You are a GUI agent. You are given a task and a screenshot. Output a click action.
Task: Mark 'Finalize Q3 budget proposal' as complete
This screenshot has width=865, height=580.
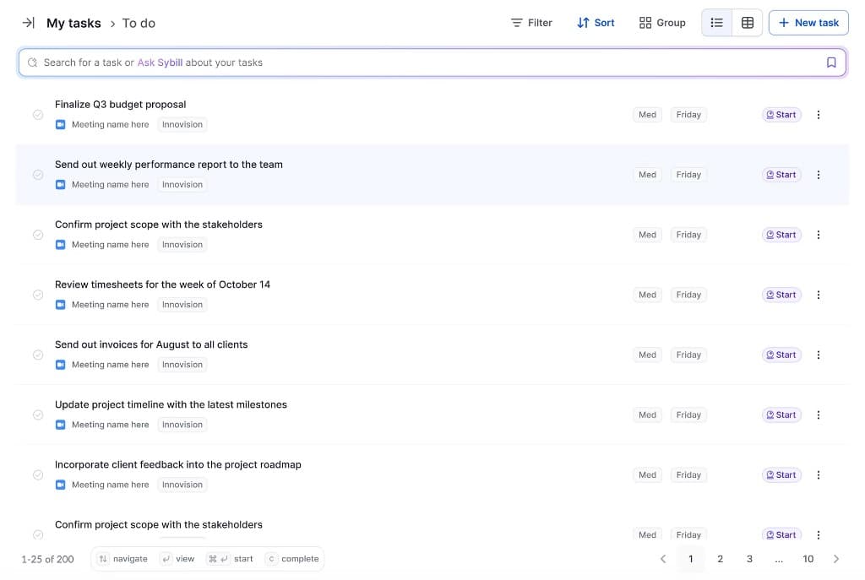tap(38, 114)
